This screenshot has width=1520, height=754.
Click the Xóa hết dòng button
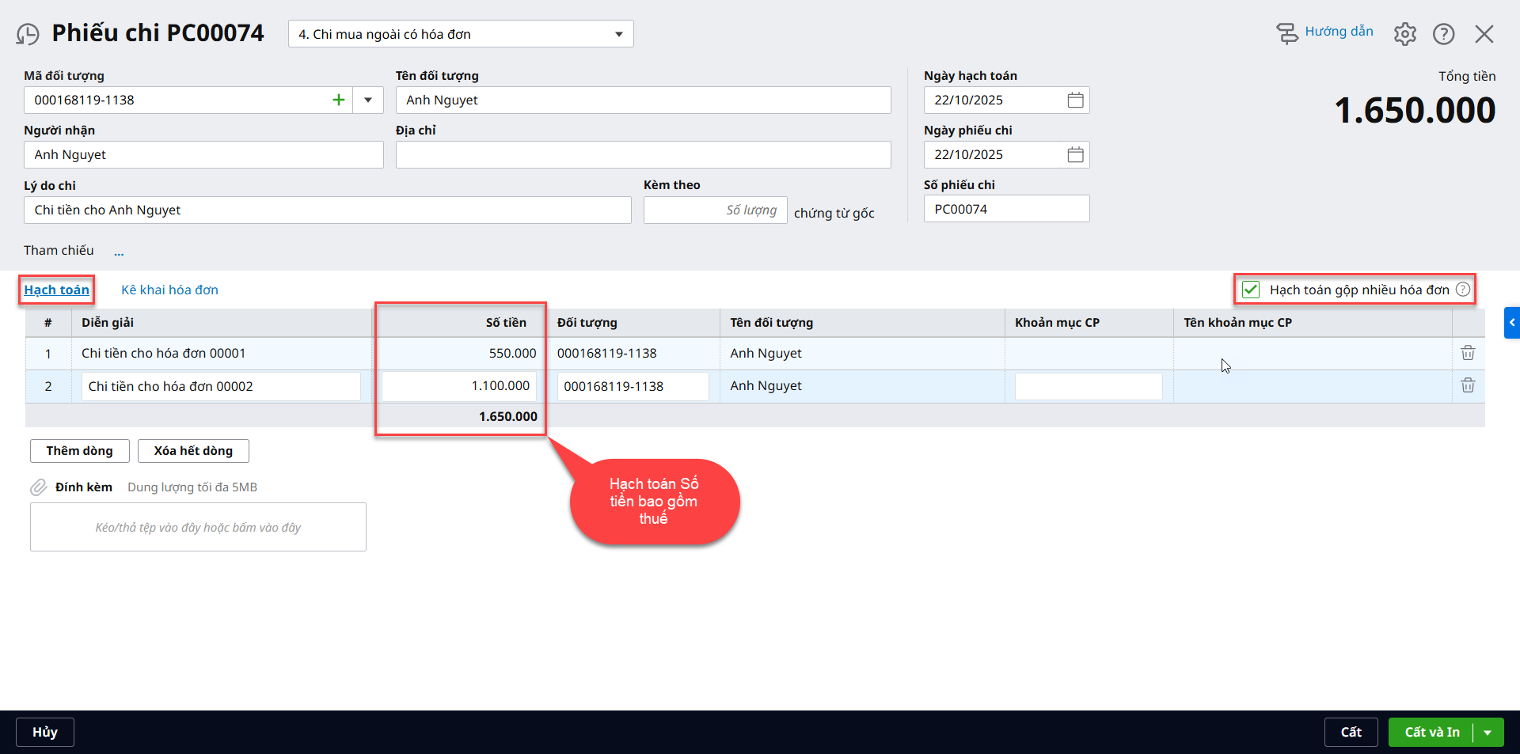pyautogui.click(x=193, y=450)
